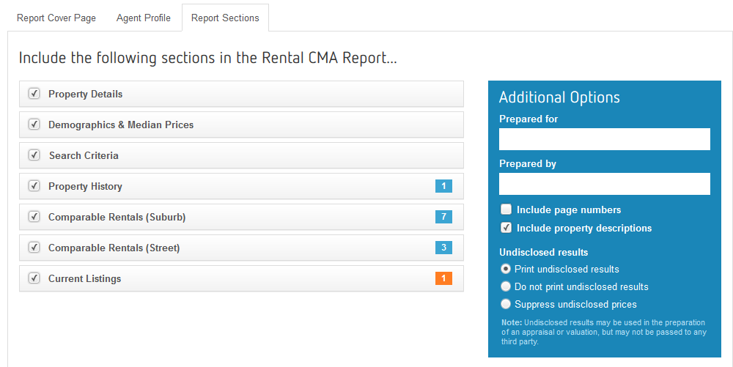Screen dimensions: 733x367
Task: Toggle the Demographics & Median Prices checkbox
Action: [x=34, y=125]
